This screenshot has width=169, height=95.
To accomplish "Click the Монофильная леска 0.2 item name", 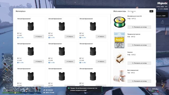I will click(134, 16).
